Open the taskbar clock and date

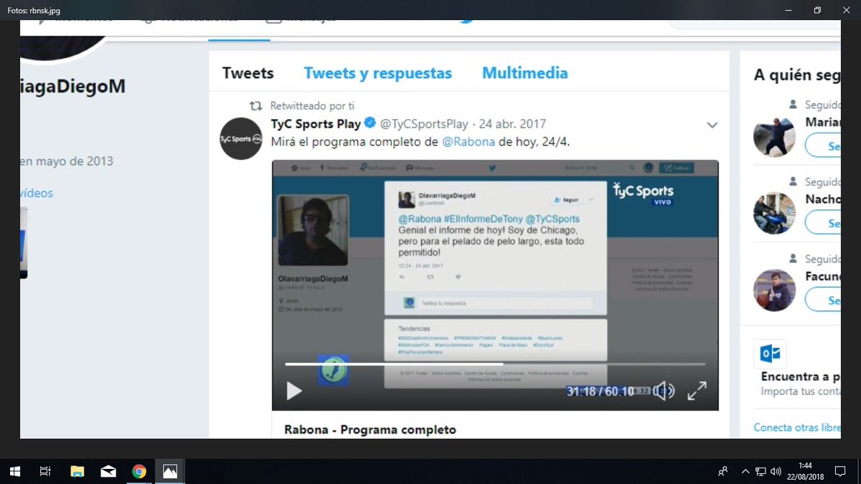coord(805,471)
